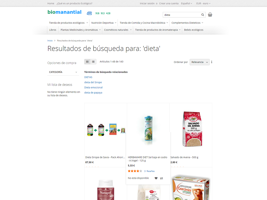Click the search field containing 'dieta'
267x200 pixels.
click(x=182, y=15)
